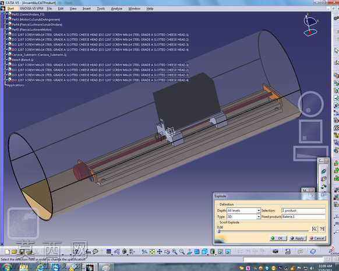Open the Type '3D' dropdown

(x=243, y=216)
